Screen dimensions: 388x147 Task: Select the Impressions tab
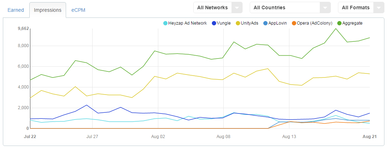pos(48,10)
